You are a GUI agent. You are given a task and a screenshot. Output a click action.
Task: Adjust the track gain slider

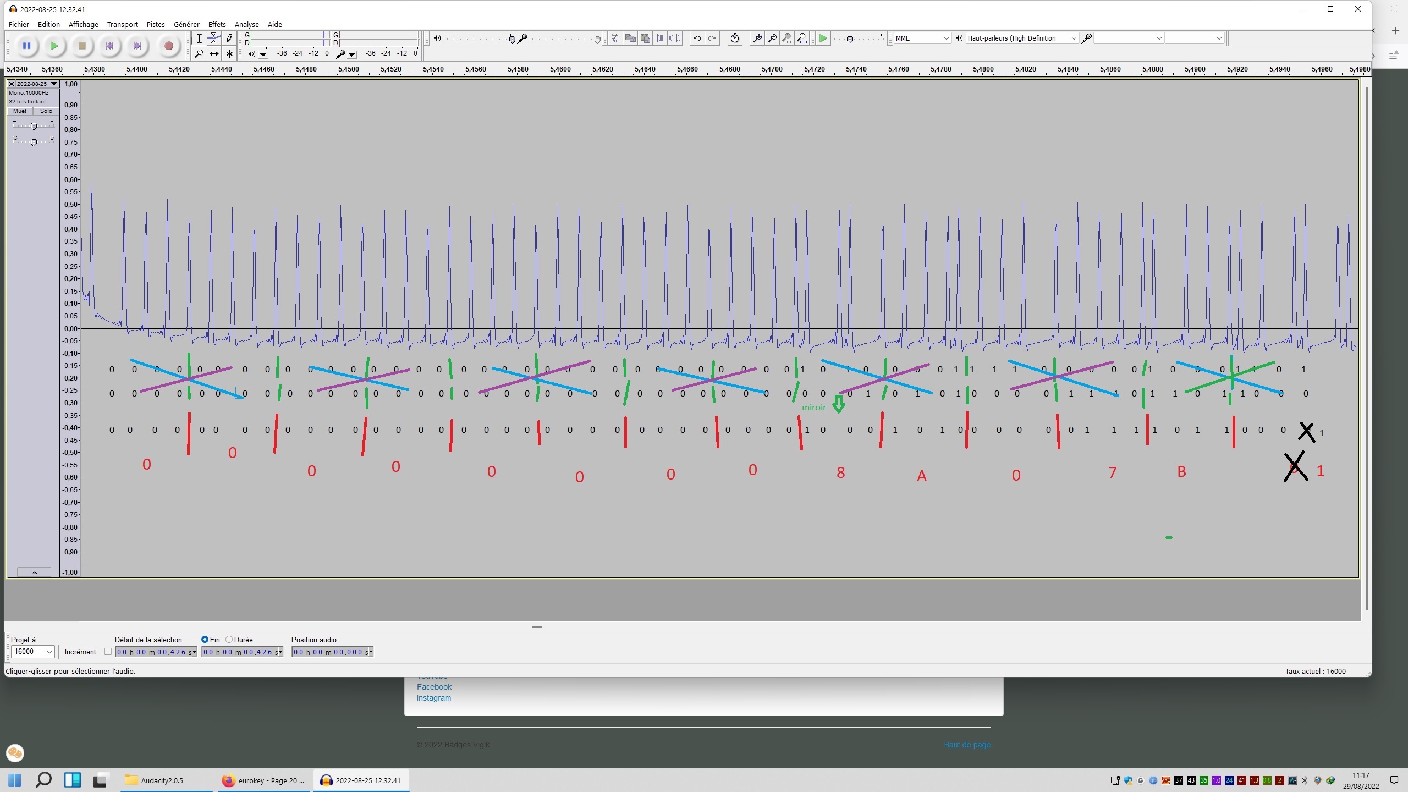tap(34, 126)
